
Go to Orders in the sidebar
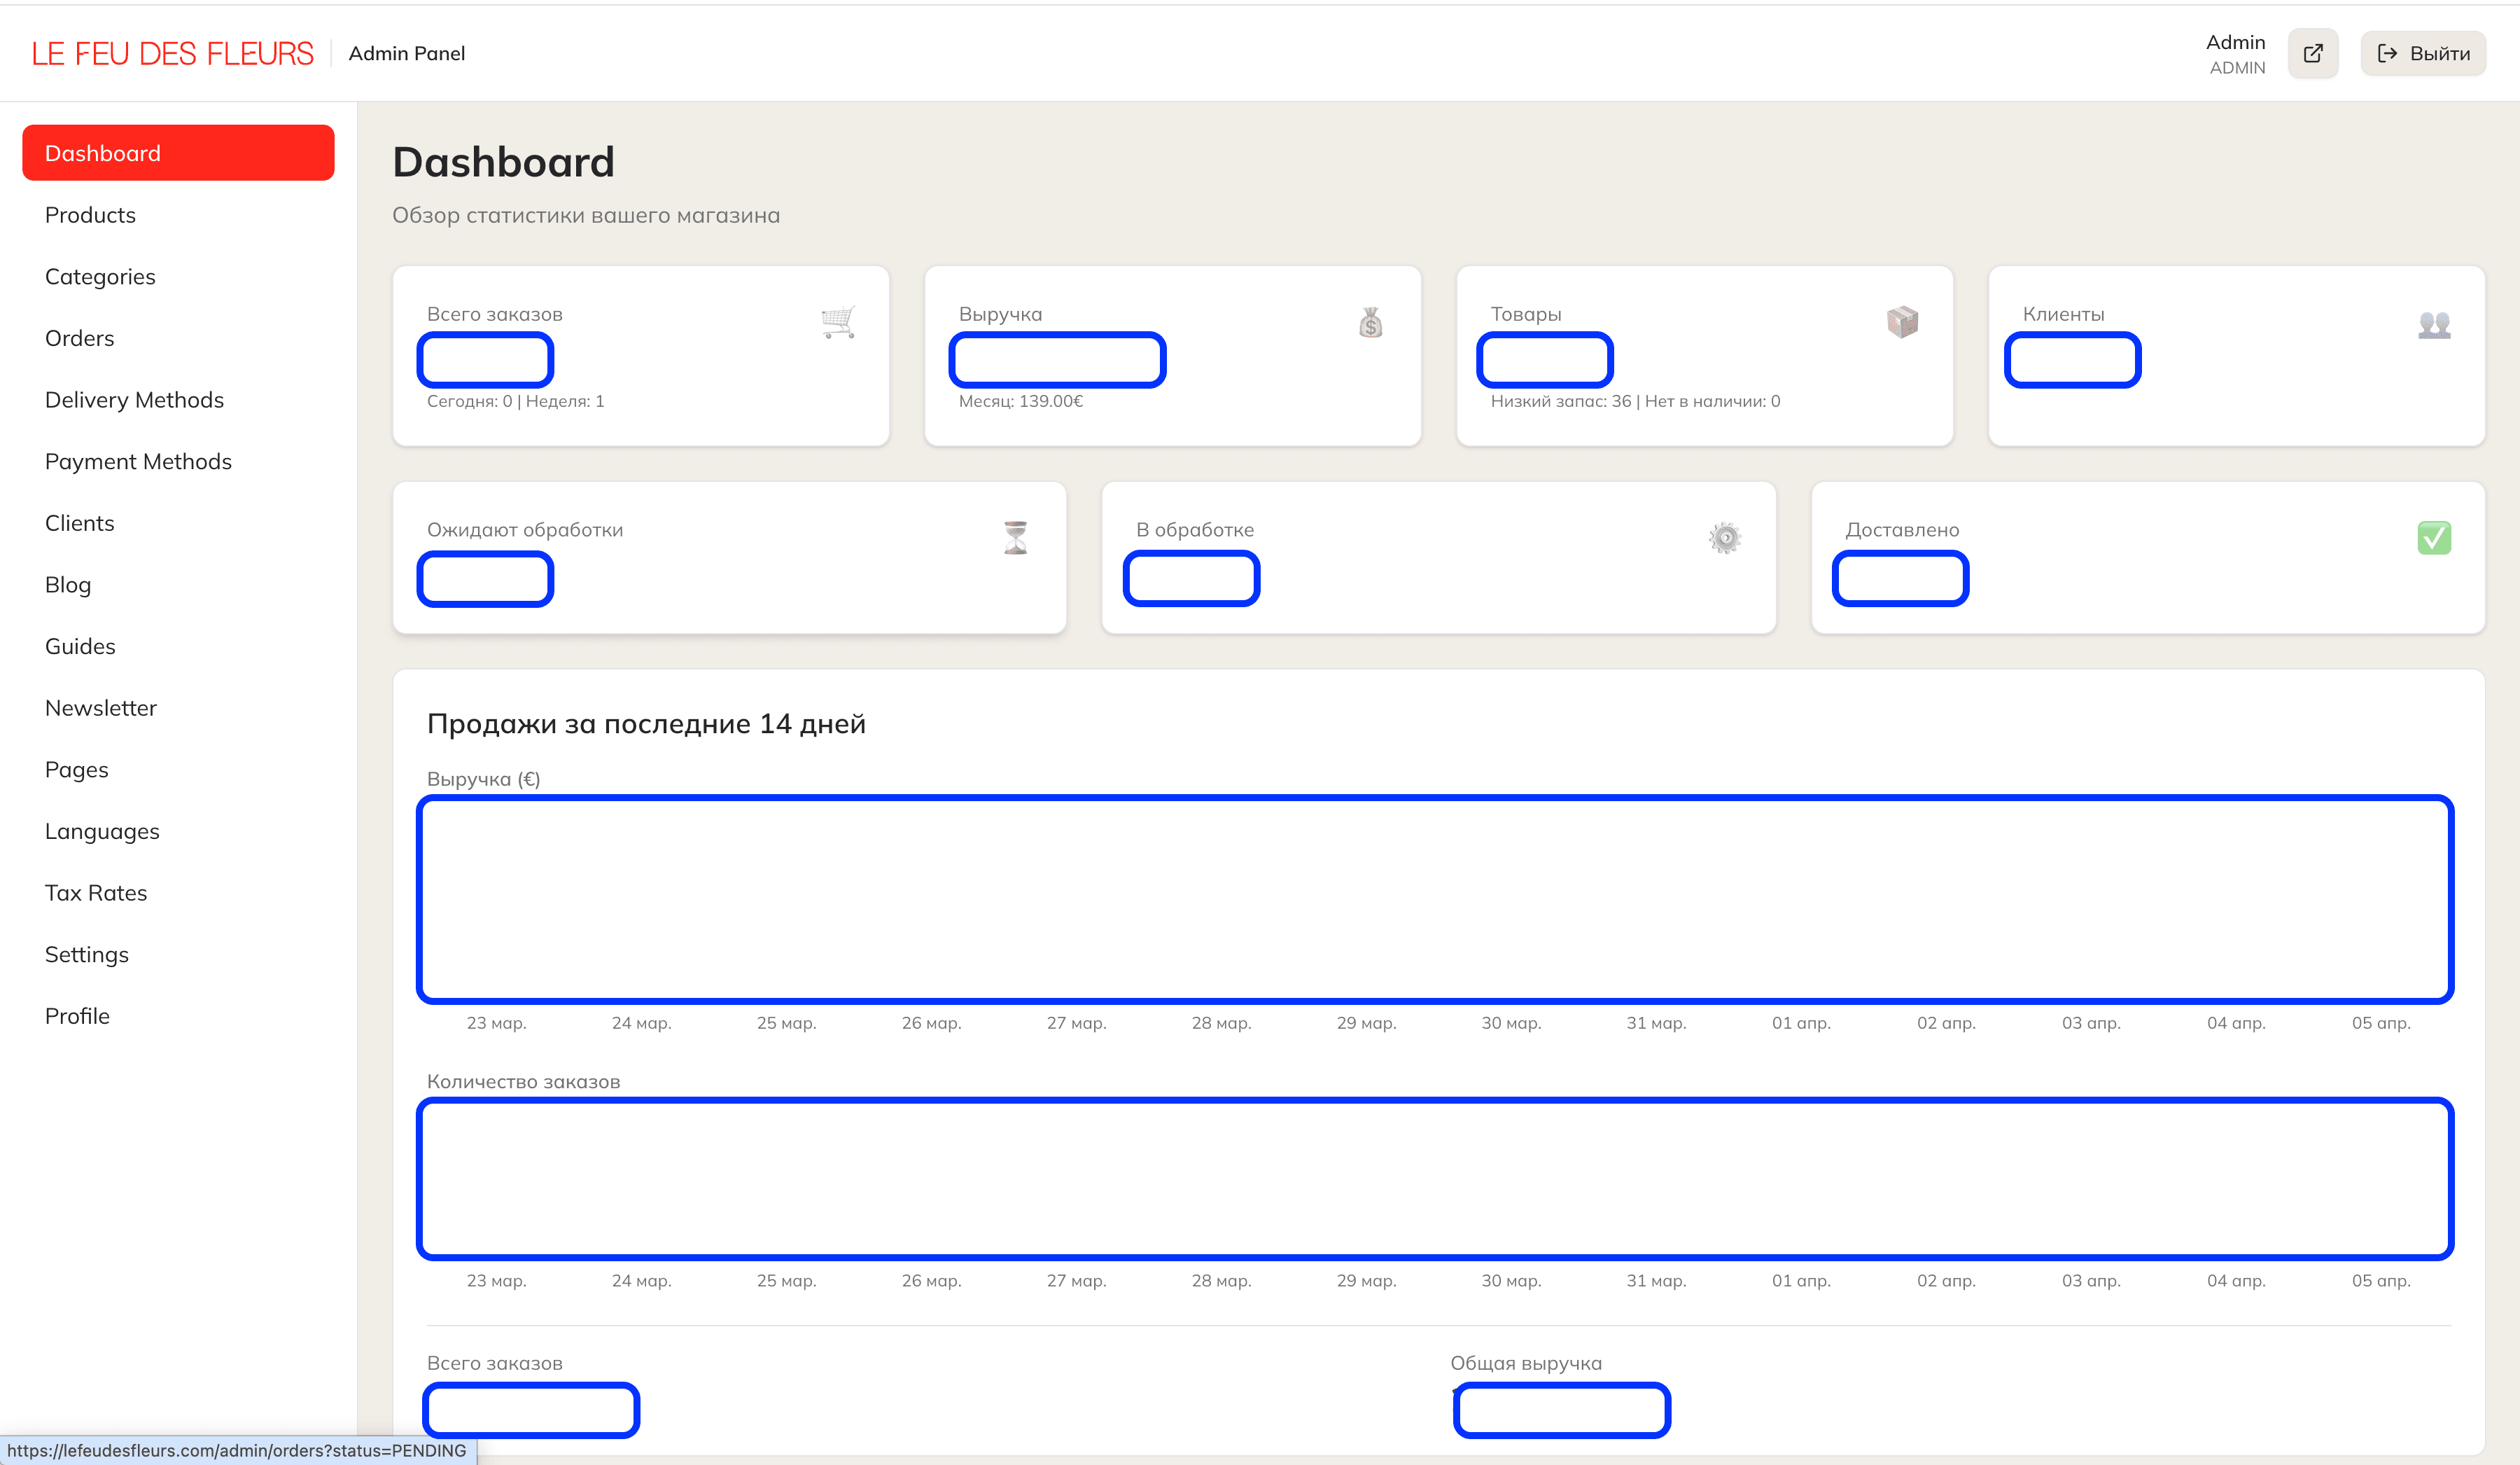[x=79, y=338]
